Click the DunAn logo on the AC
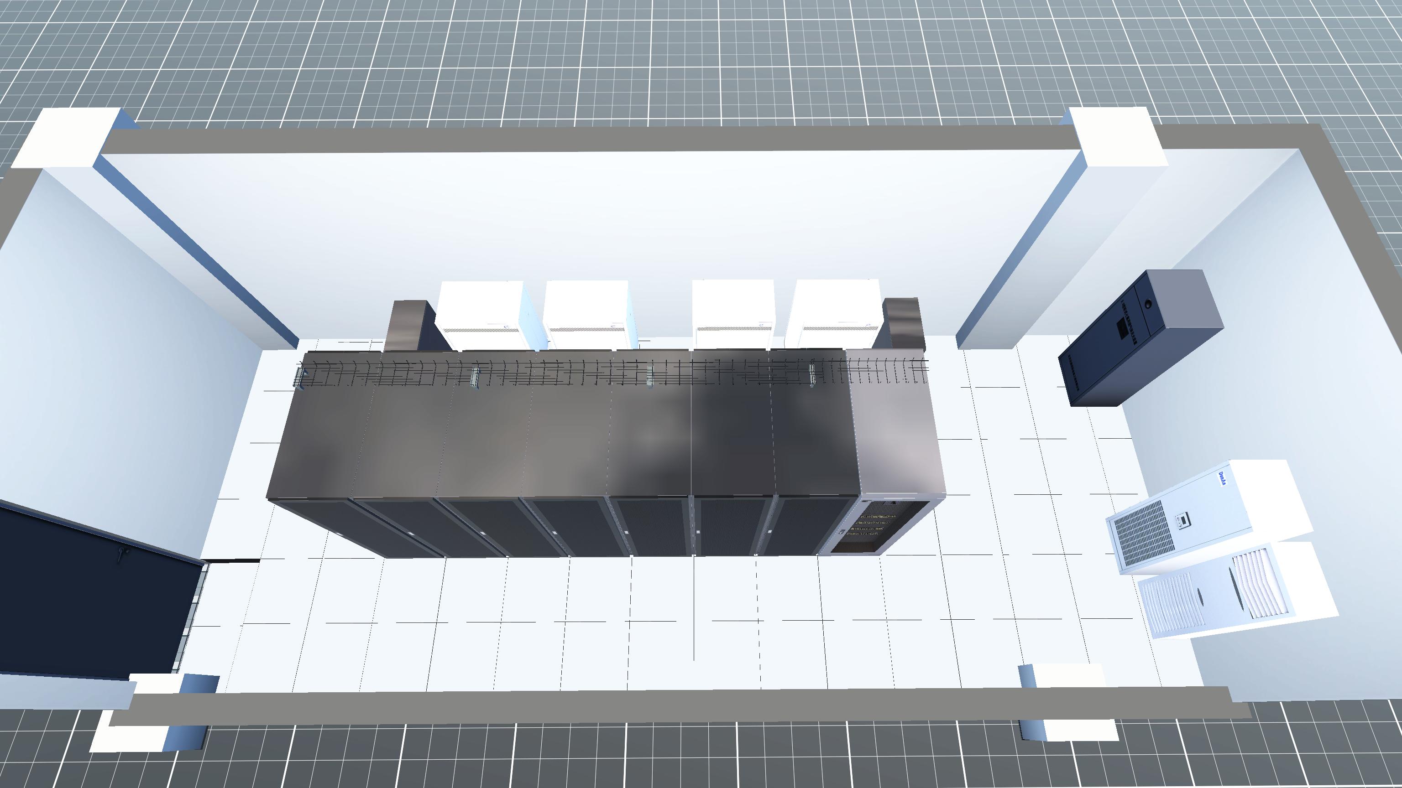 click(x=1222, y=479)
